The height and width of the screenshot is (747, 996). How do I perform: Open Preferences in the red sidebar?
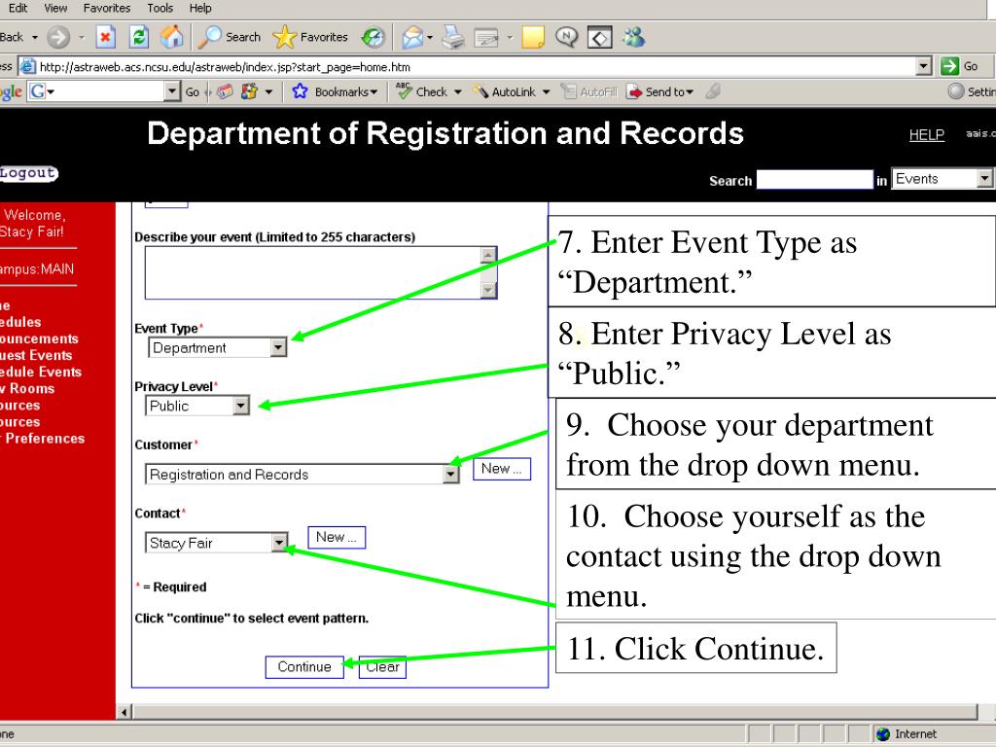coord(45,439)
